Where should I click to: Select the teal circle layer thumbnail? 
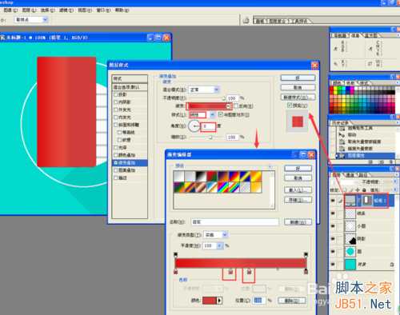350,251
